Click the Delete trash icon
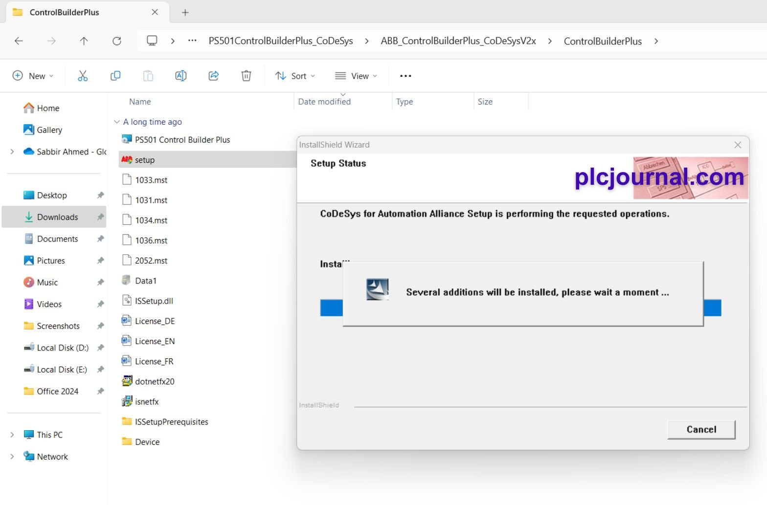The height and width of the screenshot is (505, 767). pyautogui.click(x=246, y=76)
